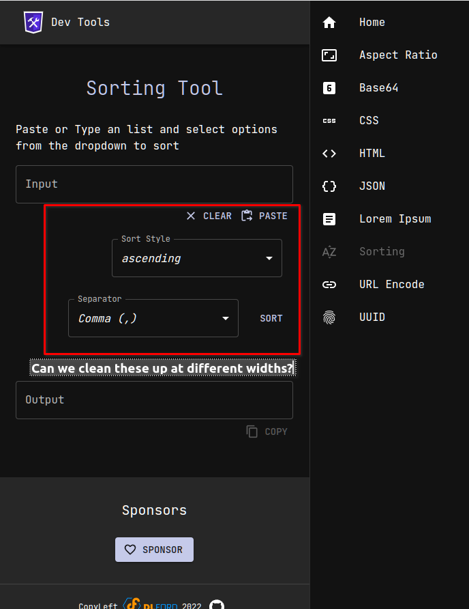
Task: Click the Home house icon
Action: (x=329, y=23)
